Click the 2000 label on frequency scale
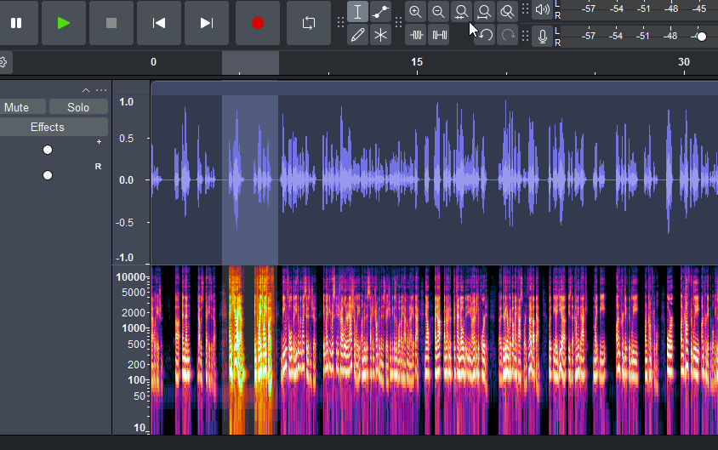 click(x=134, y=313)
